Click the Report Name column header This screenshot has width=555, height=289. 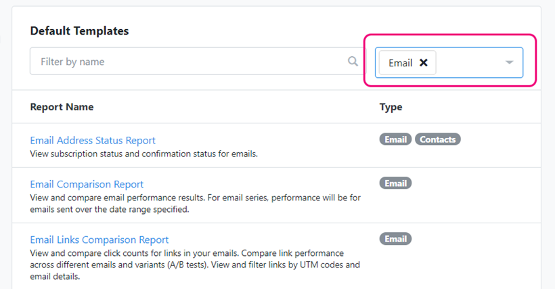pyautogui.click(x=62, y=107)
